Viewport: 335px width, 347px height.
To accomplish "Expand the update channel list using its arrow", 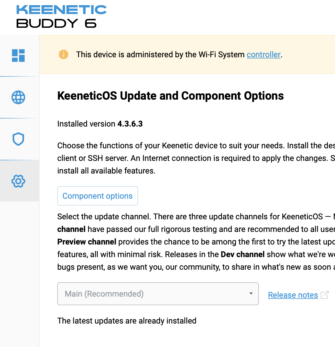I will (x=251, y=294).
